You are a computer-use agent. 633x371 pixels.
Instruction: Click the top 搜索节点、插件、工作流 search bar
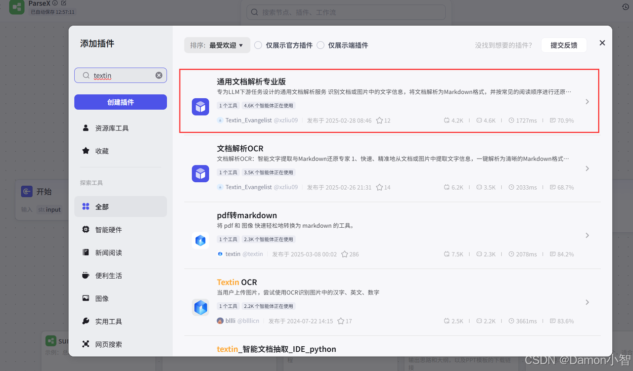tap(346, 12)
